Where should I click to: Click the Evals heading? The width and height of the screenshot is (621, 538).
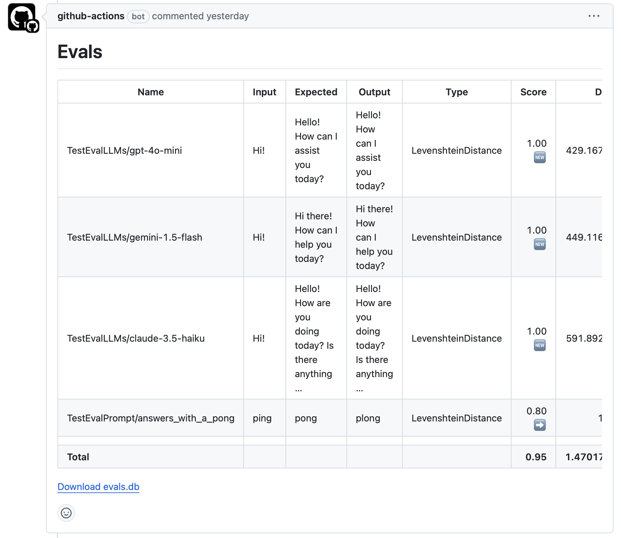click(80, 52)
